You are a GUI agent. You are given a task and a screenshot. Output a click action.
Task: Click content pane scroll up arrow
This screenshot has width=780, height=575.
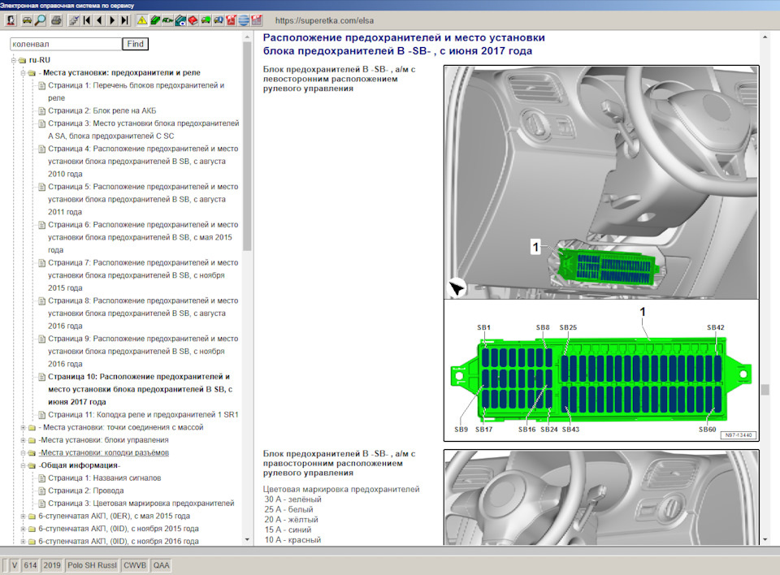765,37
